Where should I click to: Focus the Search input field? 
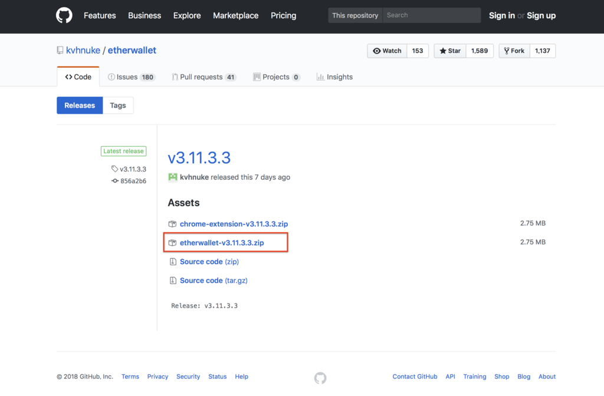click(432, 15)
